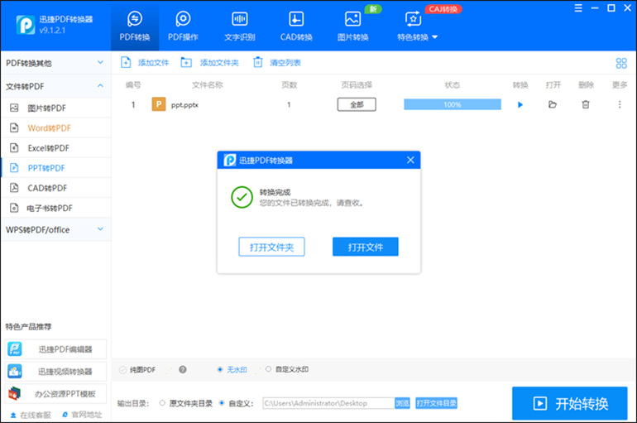This screenshot has height=423, width=637.
Task: Click the 100% progress bar
Action: pos(453,104)
